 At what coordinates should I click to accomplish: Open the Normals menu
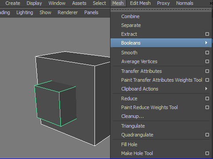click(185, 3)
